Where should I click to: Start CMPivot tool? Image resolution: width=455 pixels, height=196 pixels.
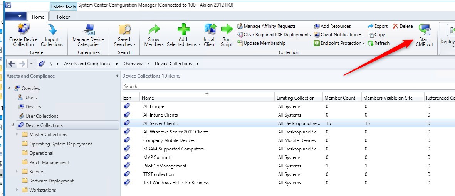[x=425, y=35]
